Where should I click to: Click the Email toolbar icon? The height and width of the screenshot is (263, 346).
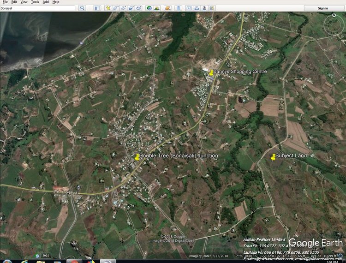click(189, 8)
